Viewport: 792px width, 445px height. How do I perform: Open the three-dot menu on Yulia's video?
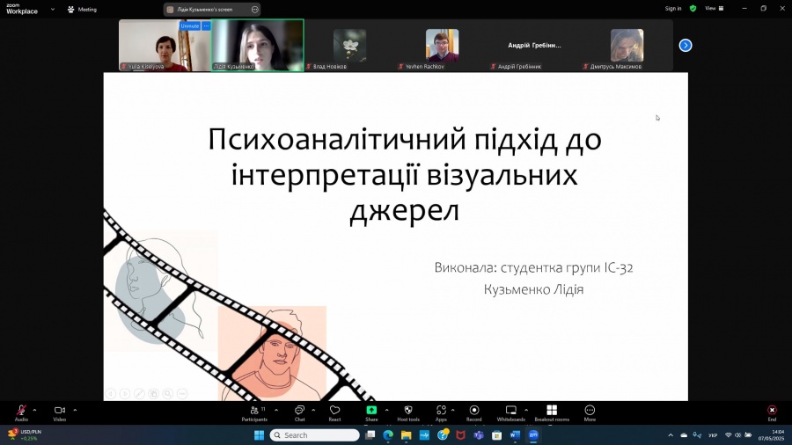coord(206,26)
